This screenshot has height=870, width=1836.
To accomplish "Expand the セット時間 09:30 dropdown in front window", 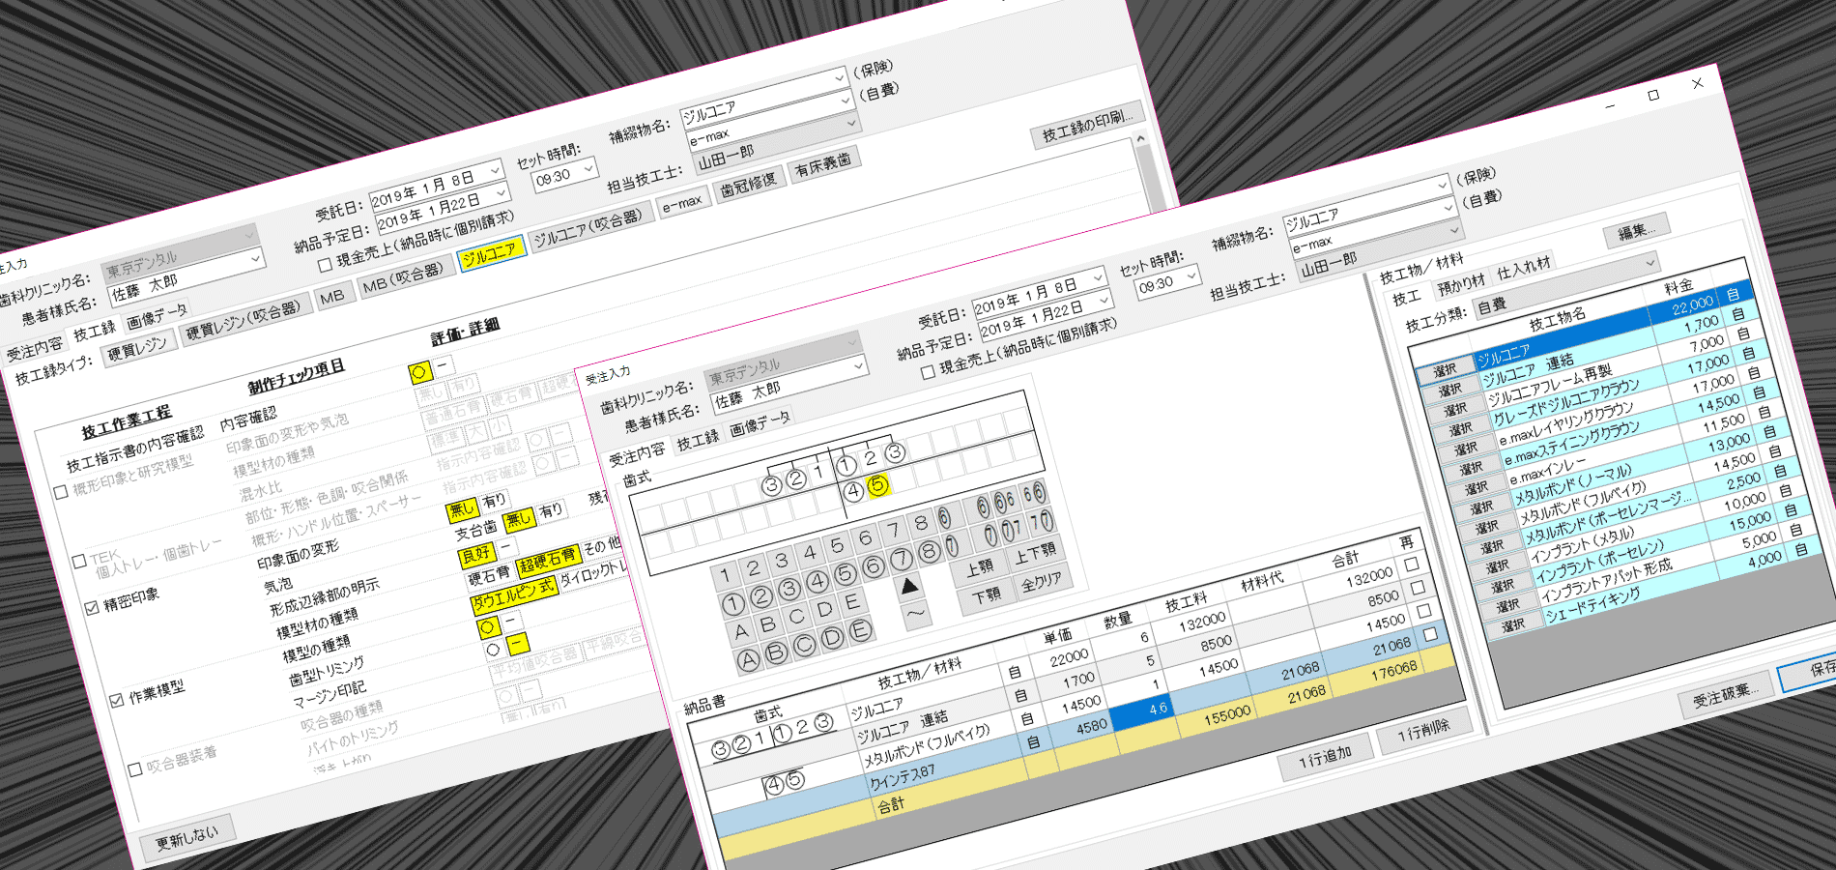I will pyautogui.click(x=1191, y=276).
